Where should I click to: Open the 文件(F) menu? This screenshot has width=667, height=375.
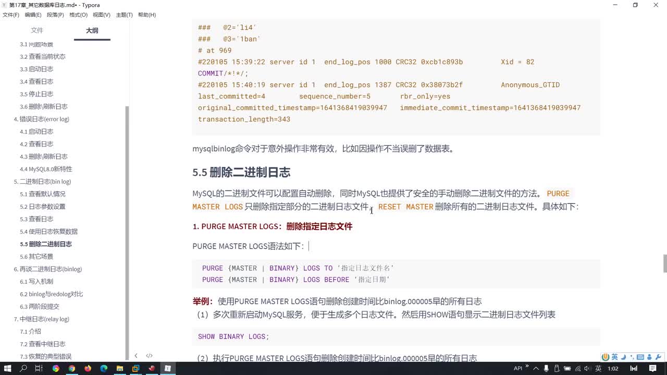[11, 15]
